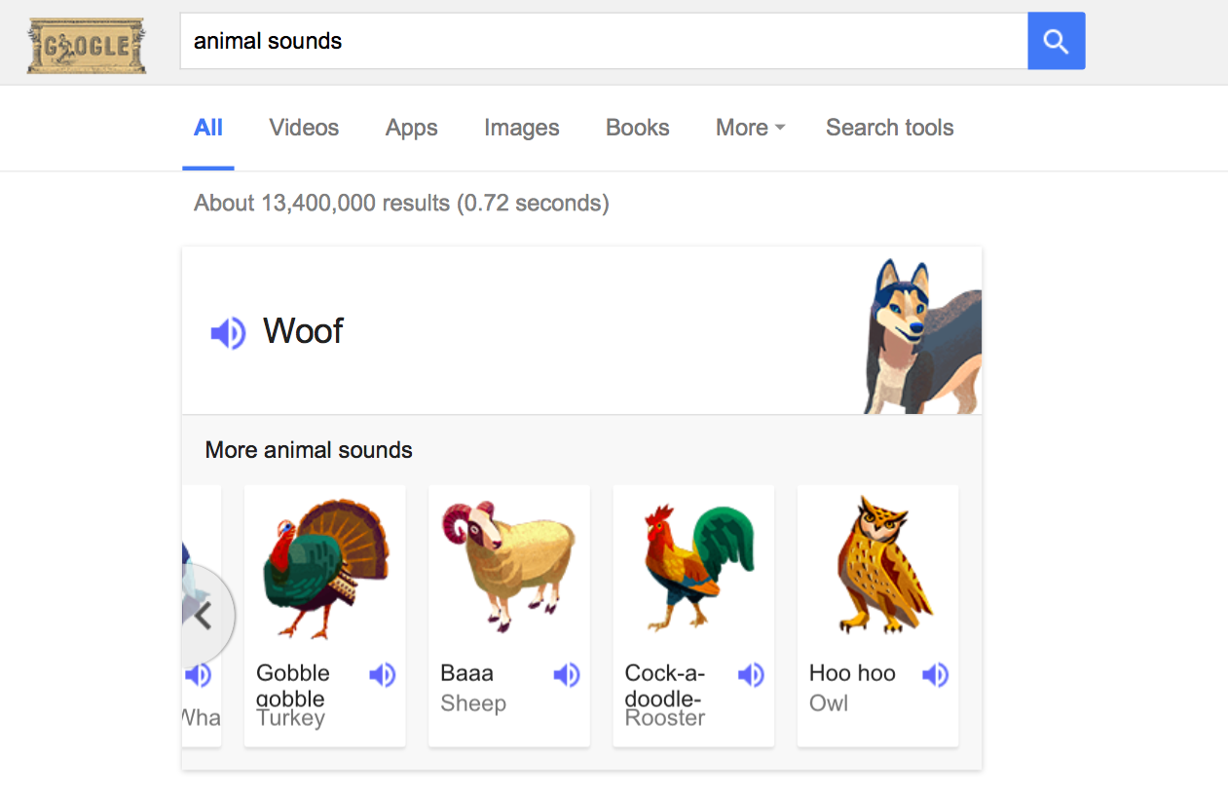Play the Sheep Baaa speaker icon
The height and width of the screenshot is (793, 1228).
(566, 674)
